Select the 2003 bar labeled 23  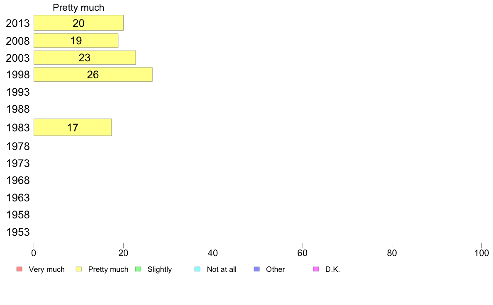click(x=85, y=58)
